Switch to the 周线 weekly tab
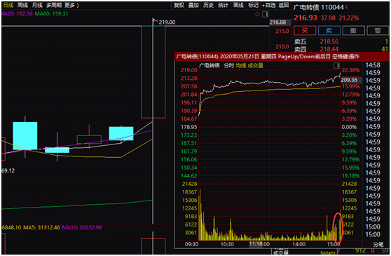 (x=23, y=5)
